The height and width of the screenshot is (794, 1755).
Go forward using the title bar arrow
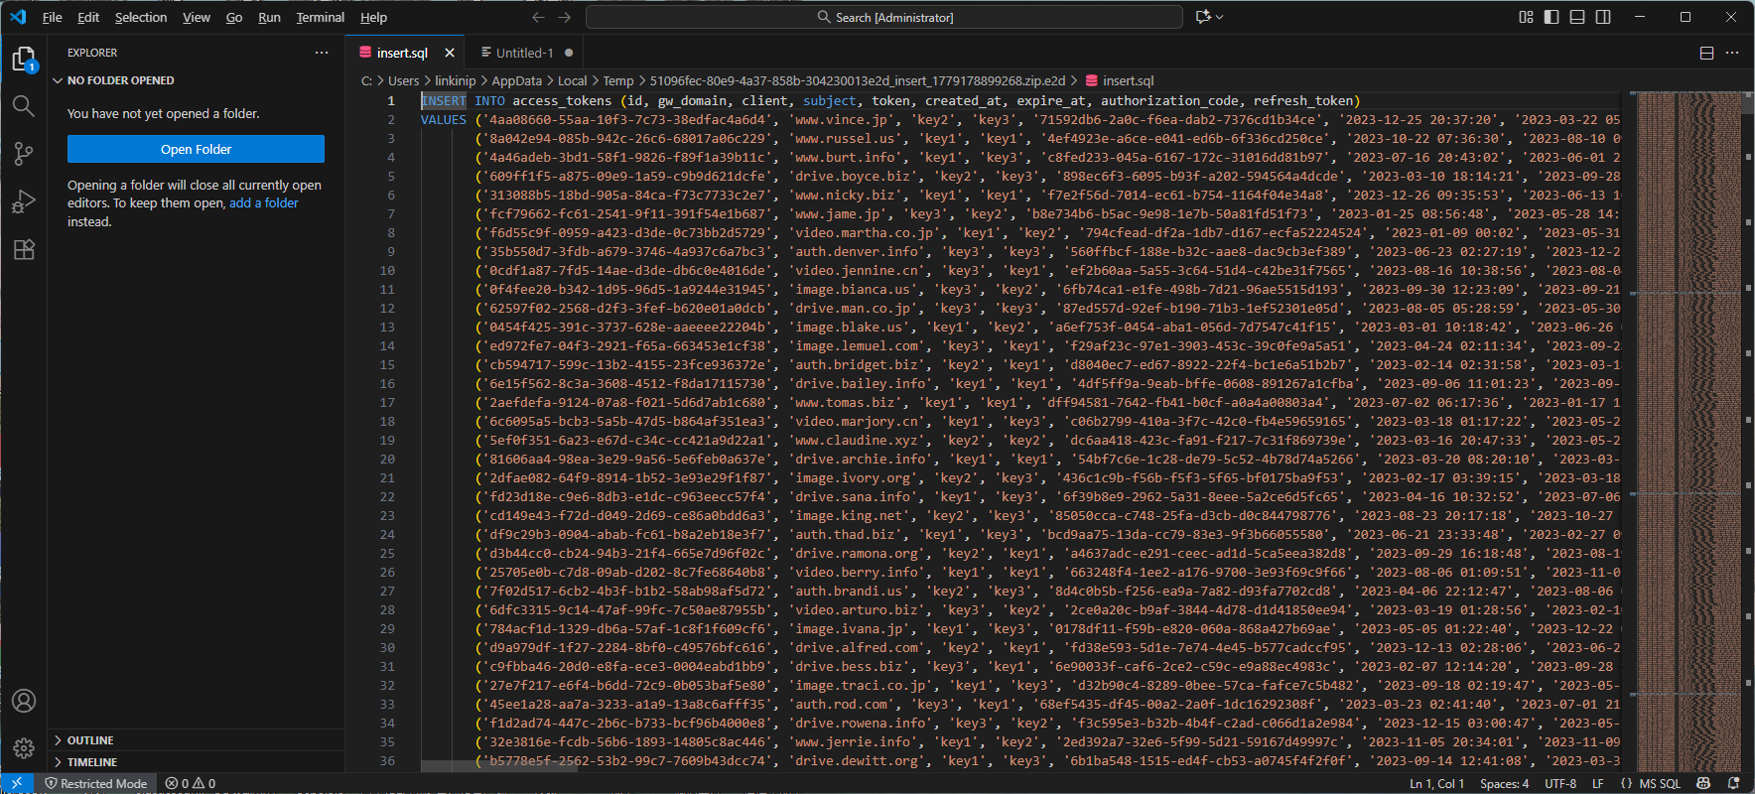(565, 17)
